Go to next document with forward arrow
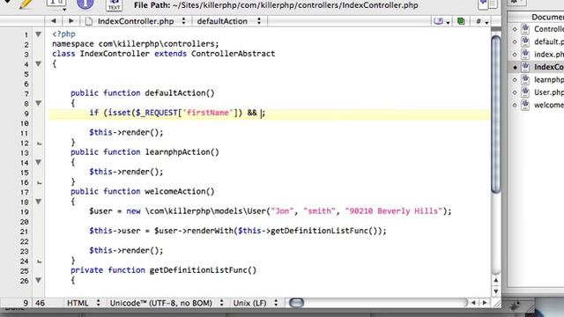 pos(70,21)
